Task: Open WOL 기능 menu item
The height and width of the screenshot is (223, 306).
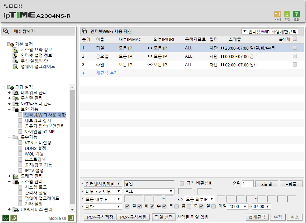Action: click(34, 154)
